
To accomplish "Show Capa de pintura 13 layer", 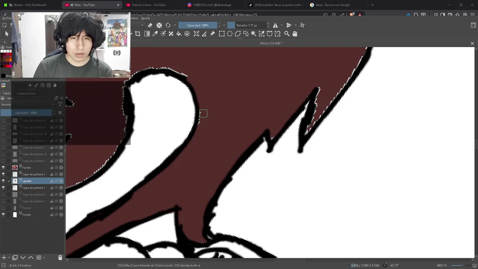I will (x=3, y=154).
